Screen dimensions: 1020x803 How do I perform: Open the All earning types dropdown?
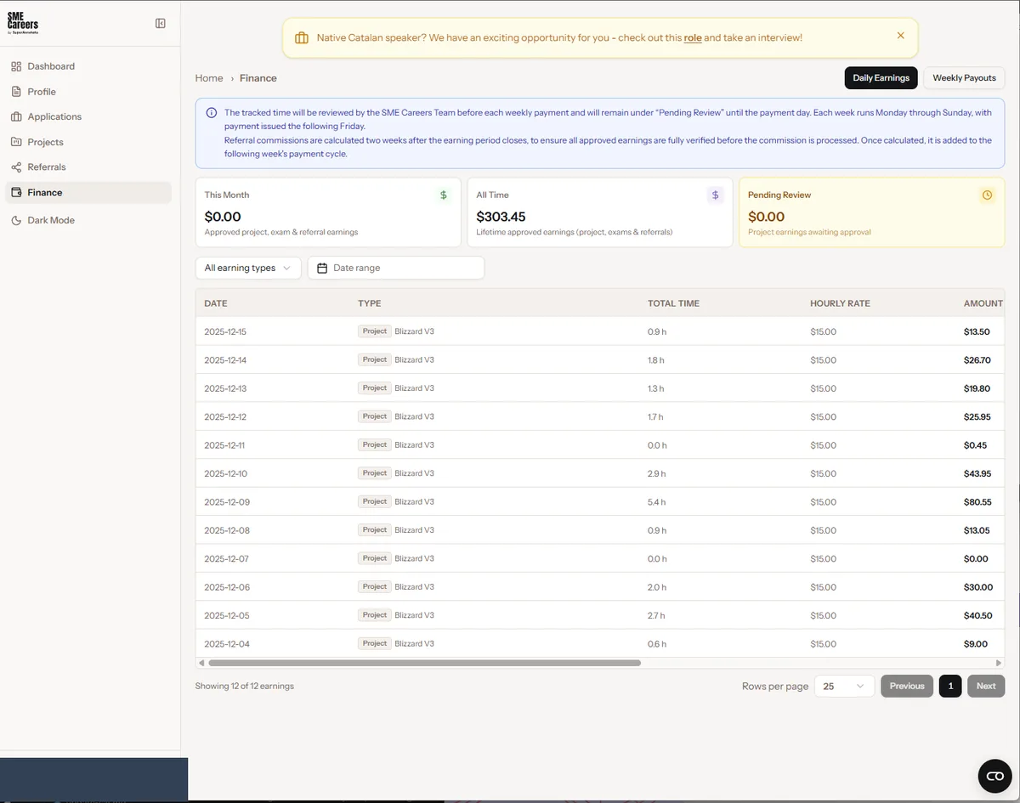(248, 268)
